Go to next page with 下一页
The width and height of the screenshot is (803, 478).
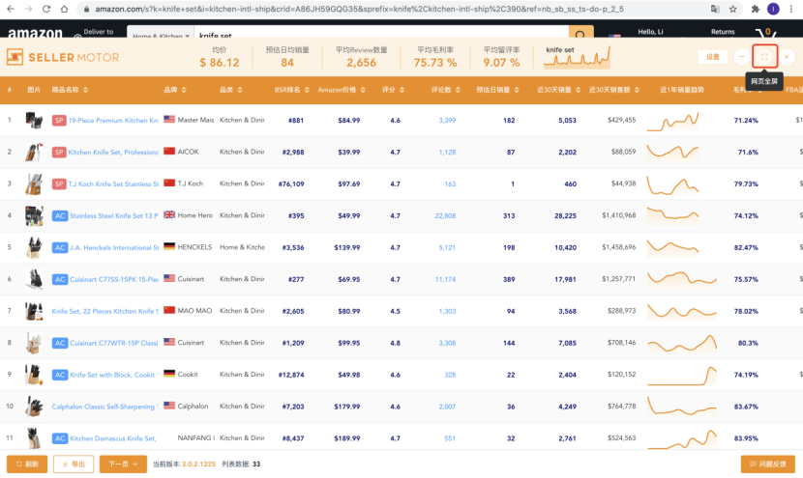(x=123, y=464)
